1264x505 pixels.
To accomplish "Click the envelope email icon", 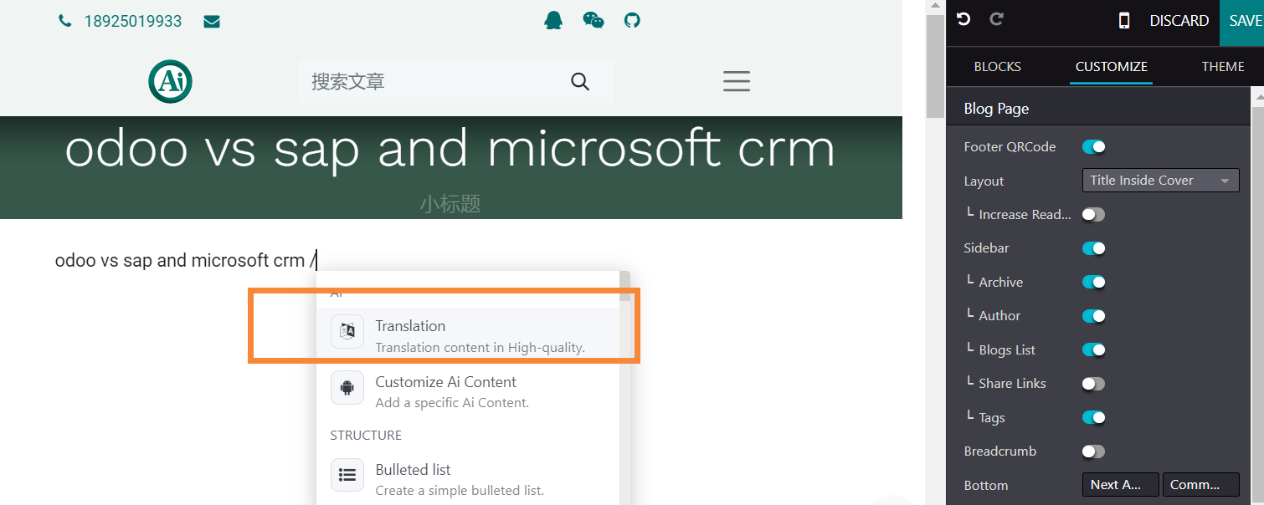I will 212,22.
